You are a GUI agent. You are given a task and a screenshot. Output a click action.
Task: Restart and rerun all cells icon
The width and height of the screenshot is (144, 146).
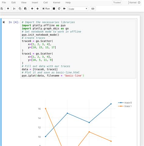pos(64,8)
